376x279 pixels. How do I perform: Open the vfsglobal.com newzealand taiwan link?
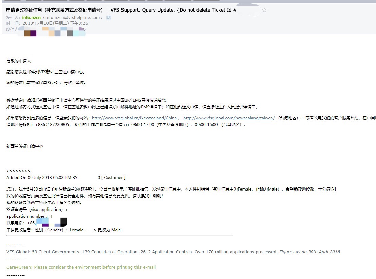point(229,118)
